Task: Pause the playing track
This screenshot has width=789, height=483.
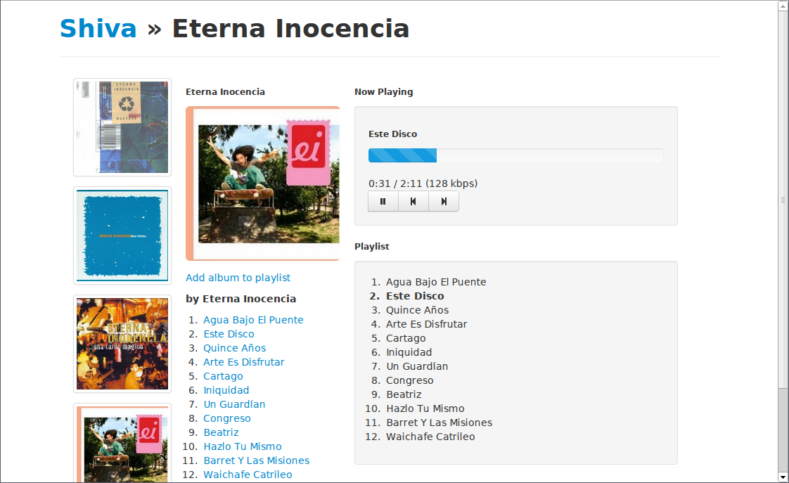Action: click(x=383, y=201)
